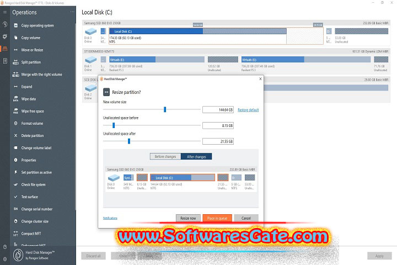The image size is (397, 265).
Task: Click the Test surface checkmark icon
Action: point(15,197)
